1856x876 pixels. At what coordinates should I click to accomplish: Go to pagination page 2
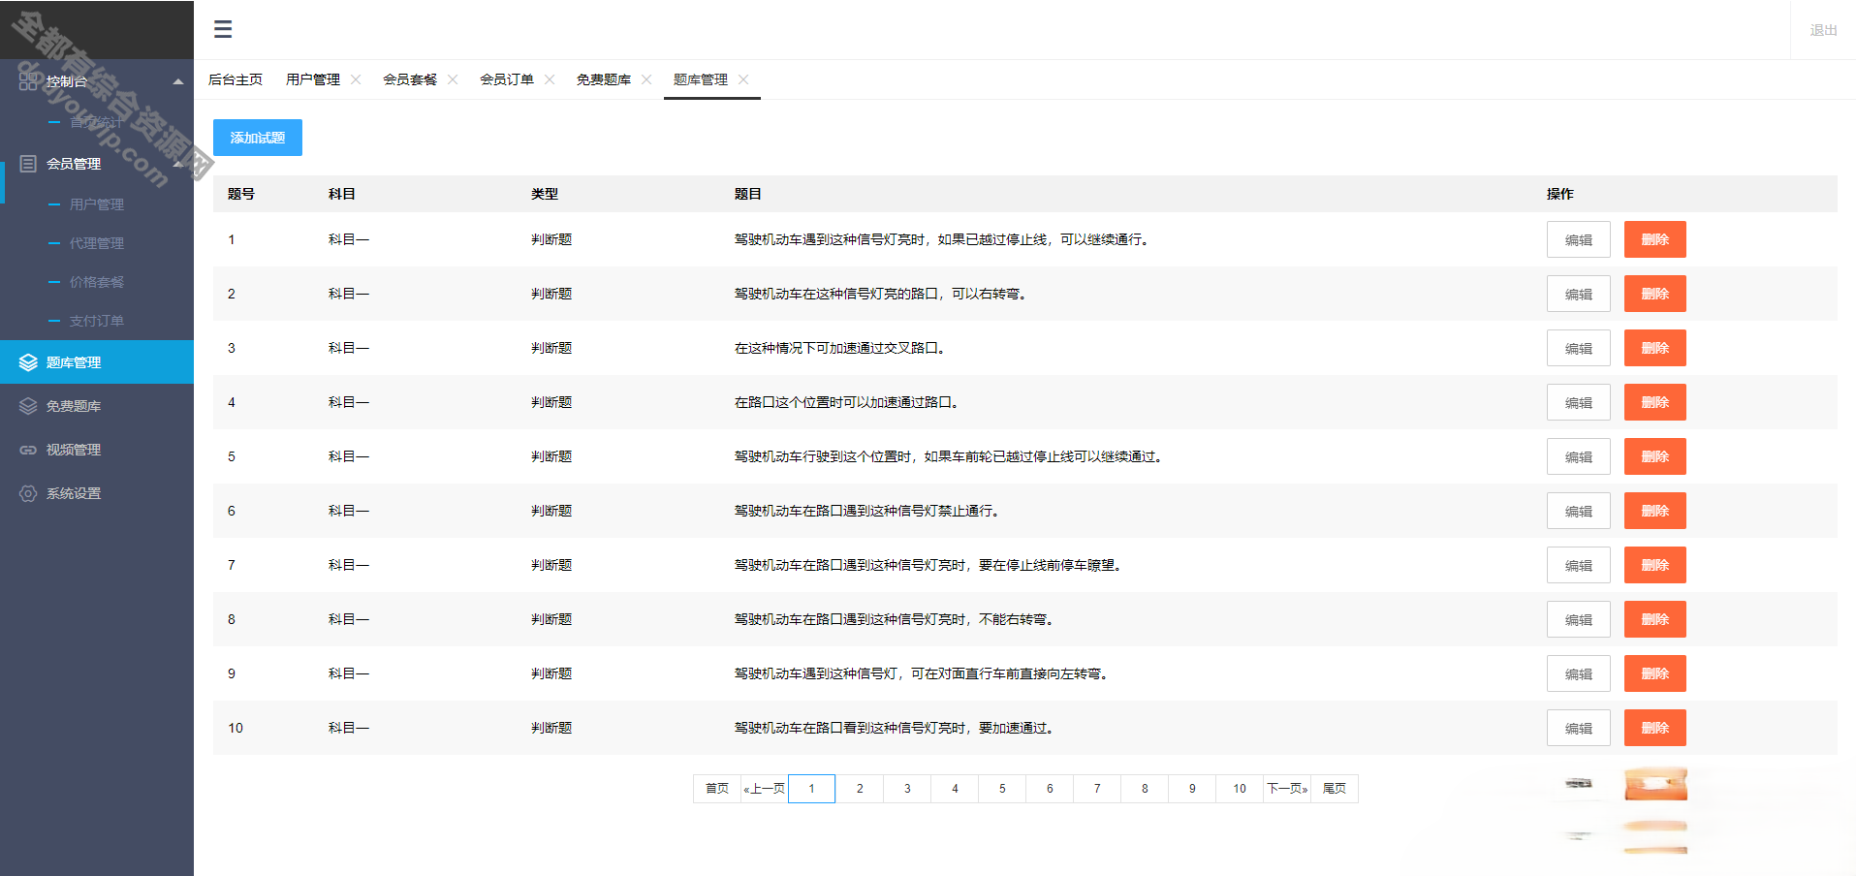(860, 789)
